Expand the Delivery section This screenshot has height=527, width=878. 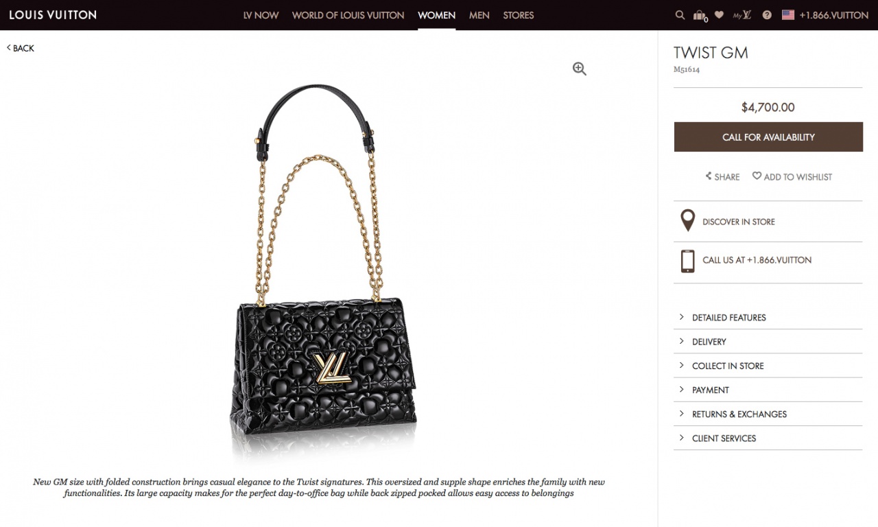click(x=768, y=342)
